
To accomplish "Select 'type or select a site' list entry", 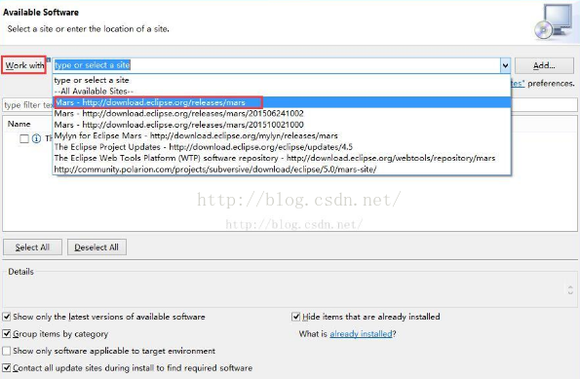I will coord(283,80).
